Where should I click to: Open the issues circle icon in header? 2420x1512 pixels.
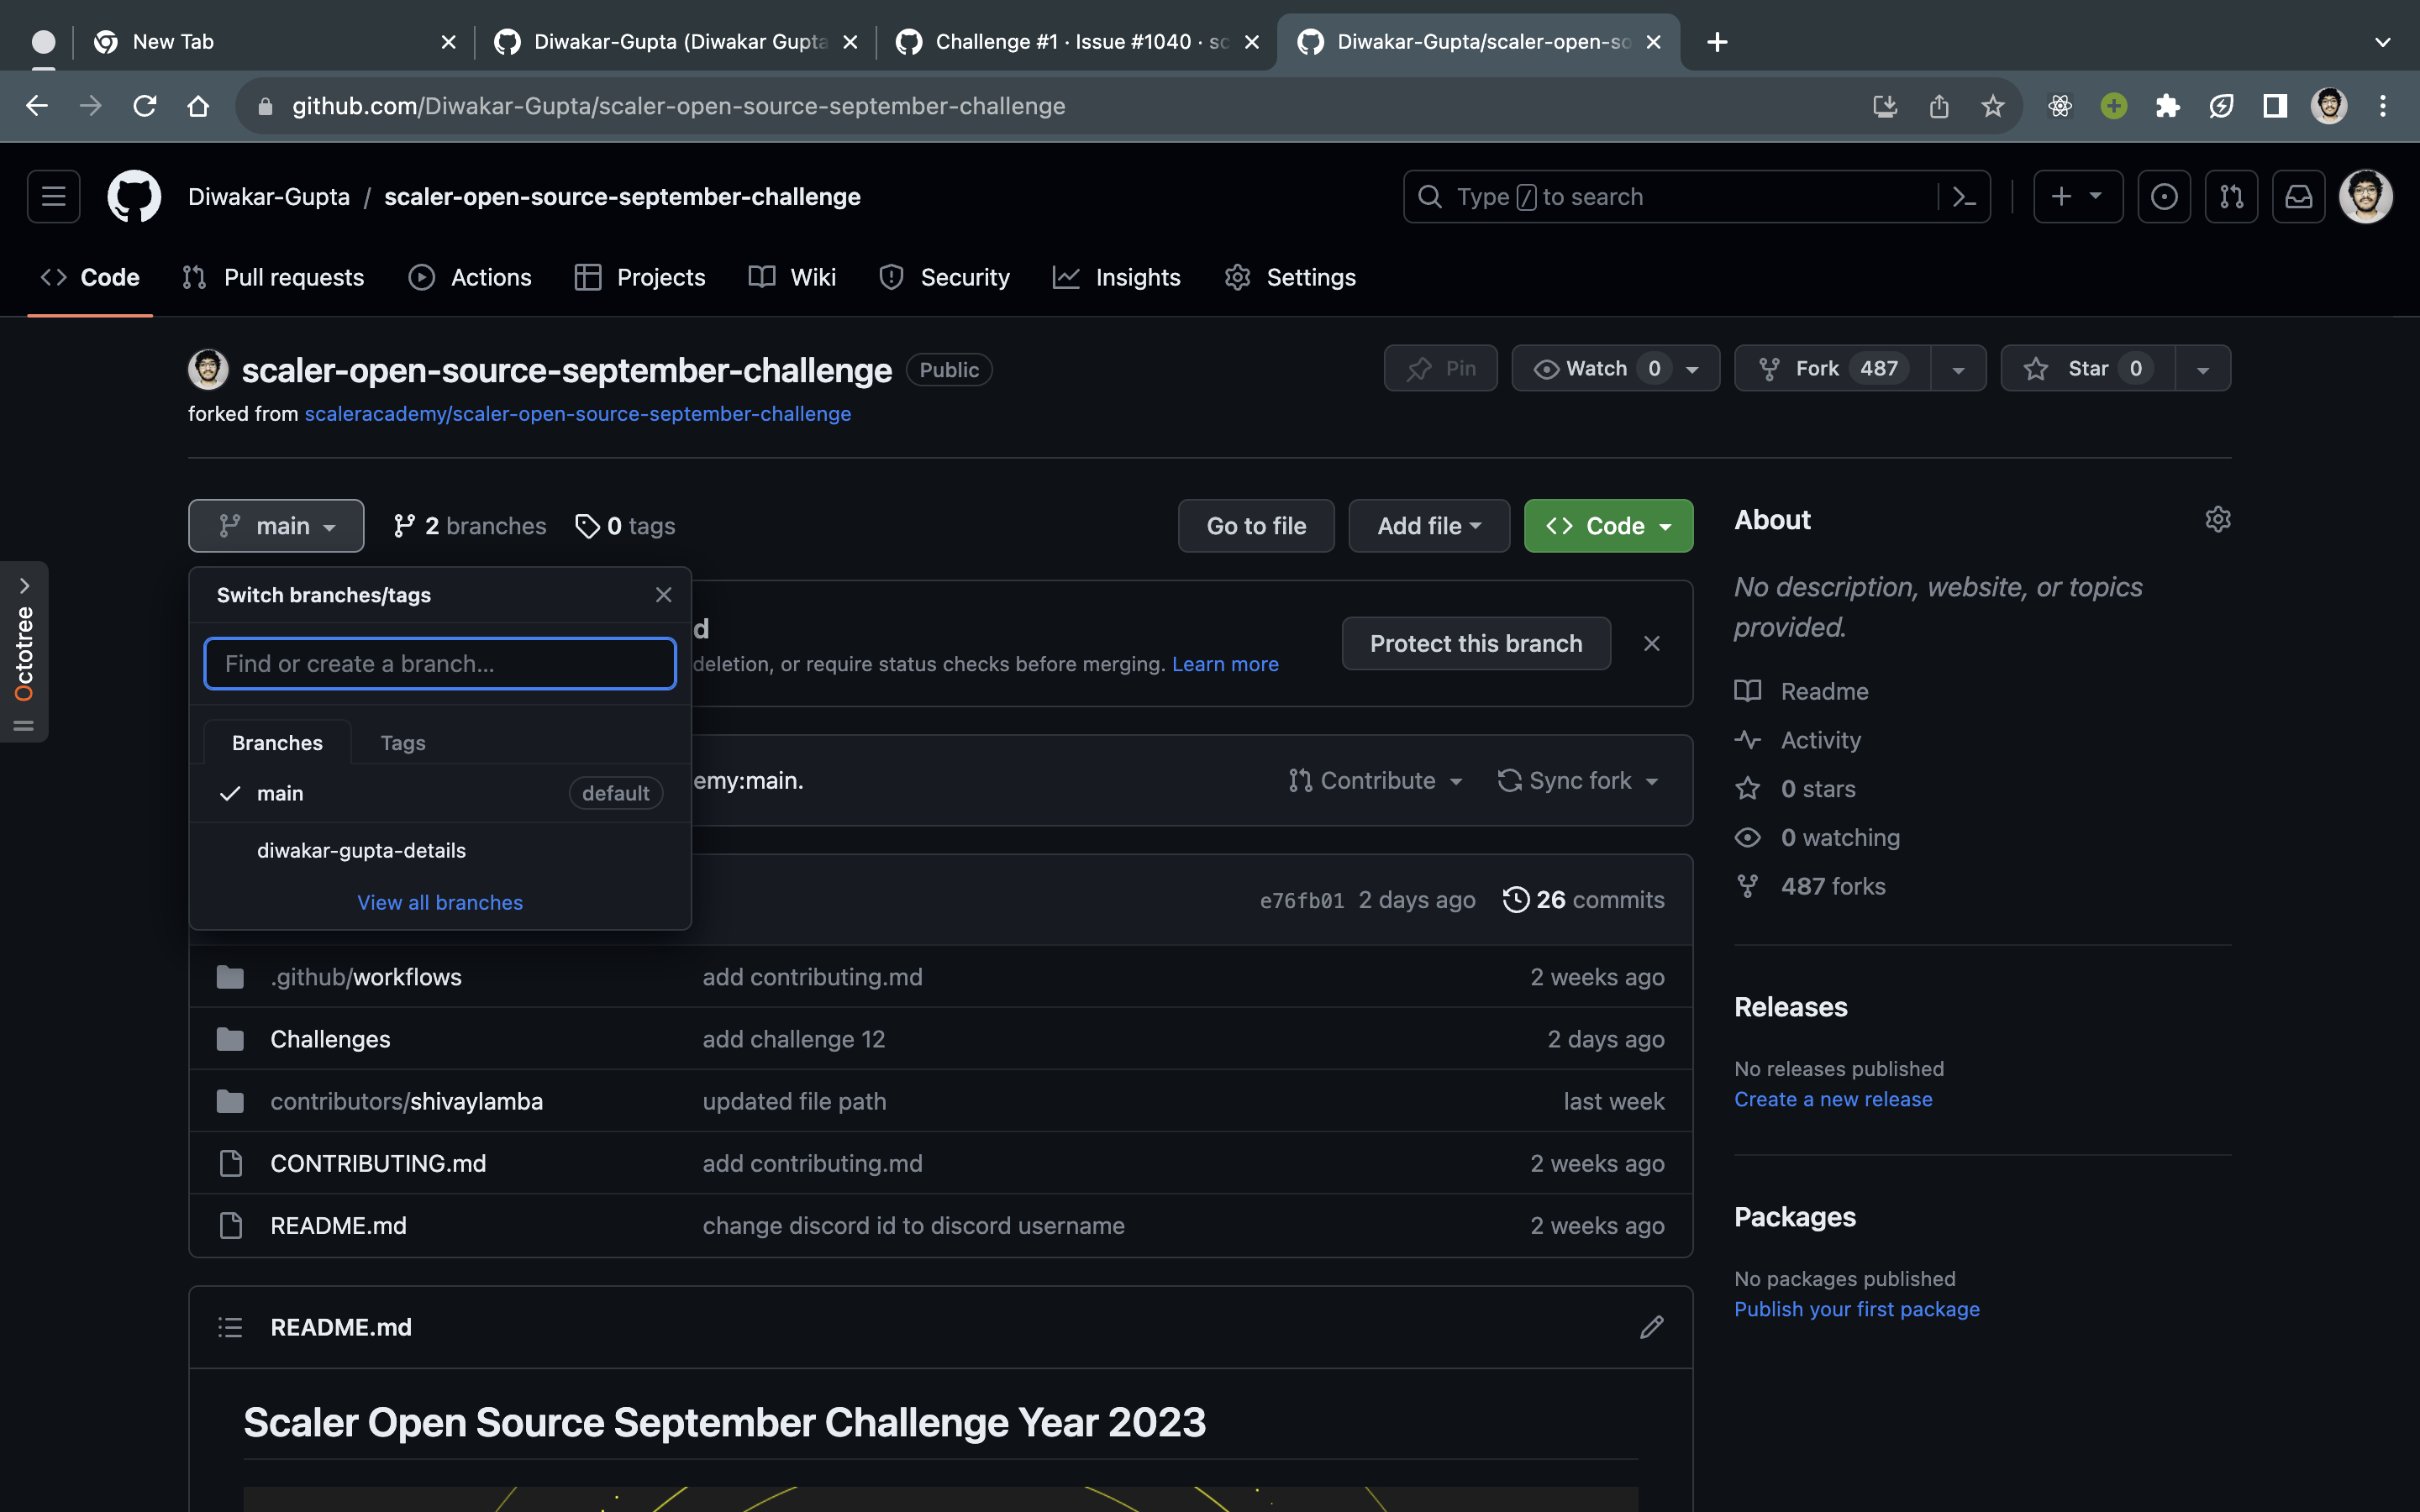click(2164, 196)
